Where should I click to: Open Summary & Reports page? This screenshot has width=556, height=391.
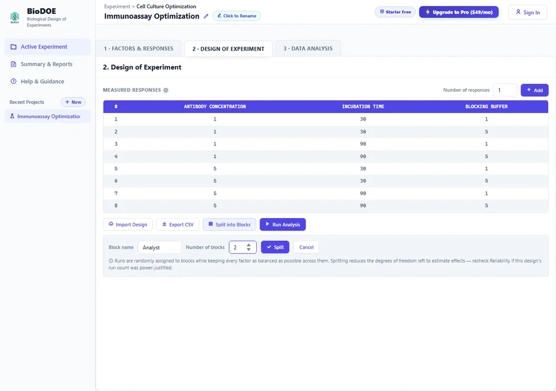pyautogui.click(x=47, y=64)
